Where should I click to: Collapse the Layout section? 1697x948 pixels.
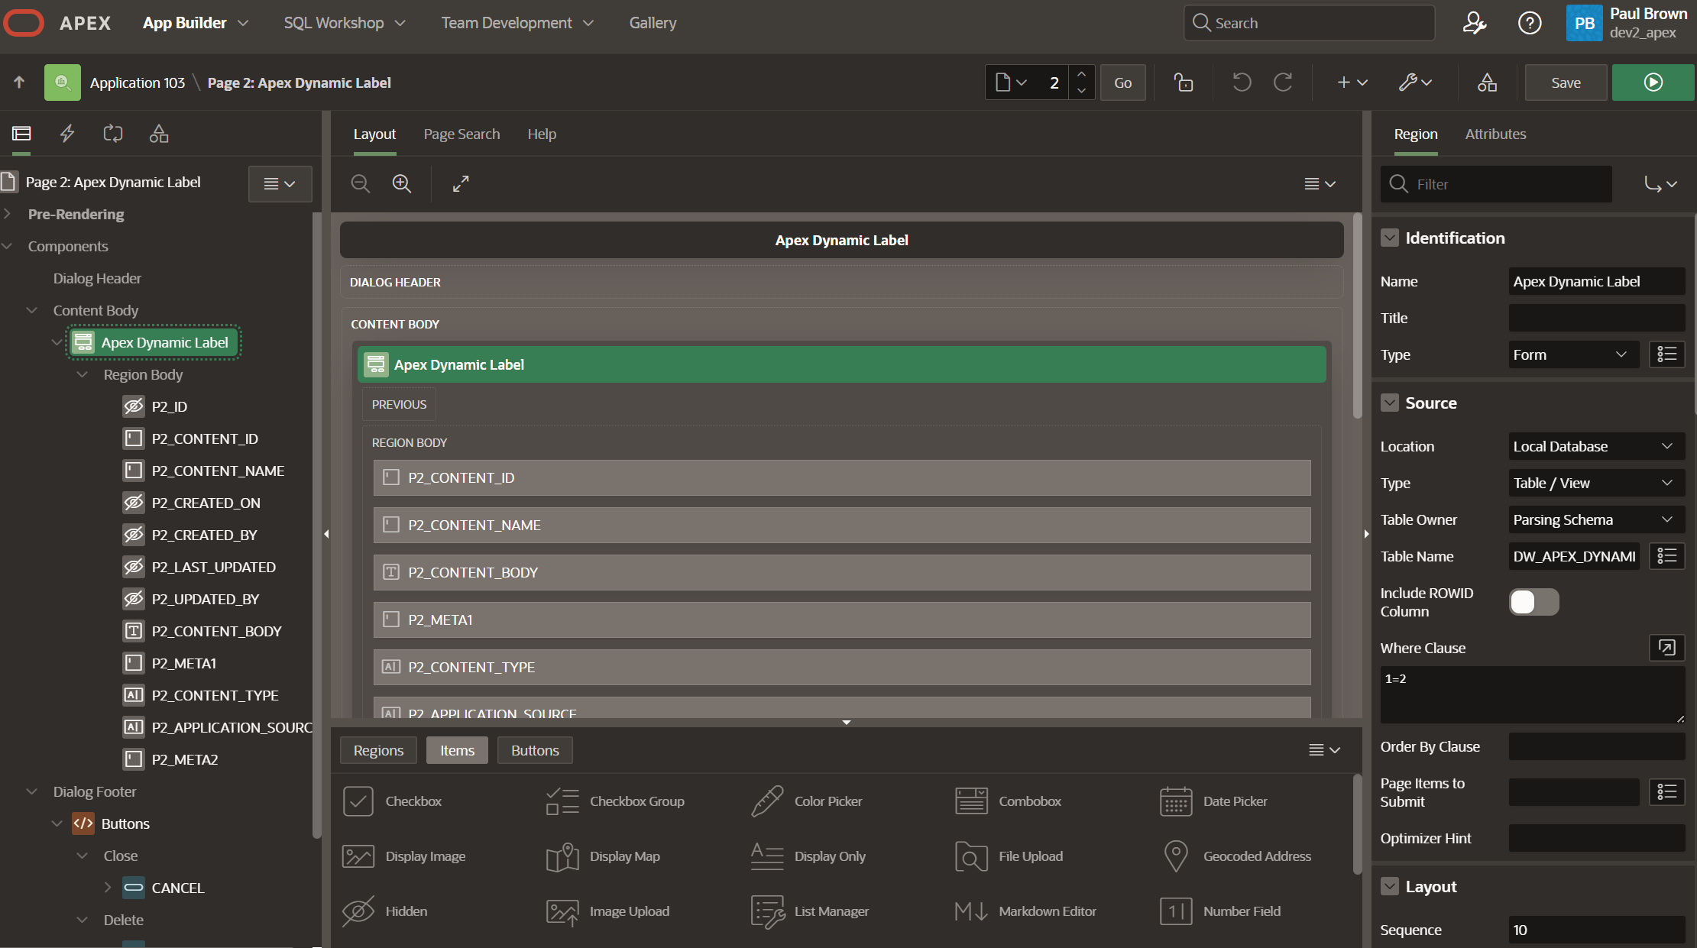coord(1390,887)
